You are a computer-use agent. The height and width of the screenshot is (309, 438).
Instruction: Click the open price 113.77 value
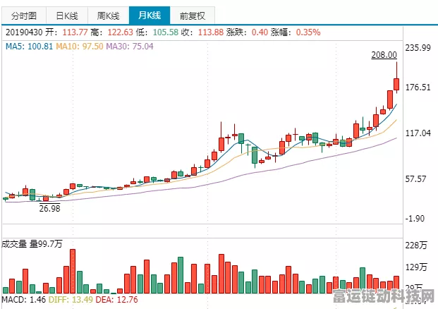75,32
